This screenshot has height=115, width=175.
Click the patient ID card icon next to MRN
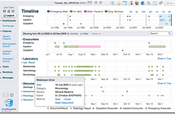click(90, 3)
